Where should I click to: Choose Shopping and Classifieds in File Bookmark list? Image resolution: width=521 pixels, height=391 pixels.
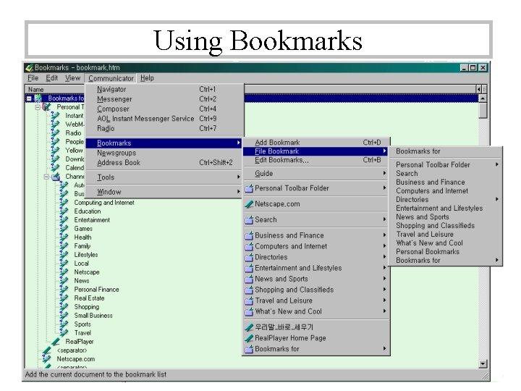[445, 225]
